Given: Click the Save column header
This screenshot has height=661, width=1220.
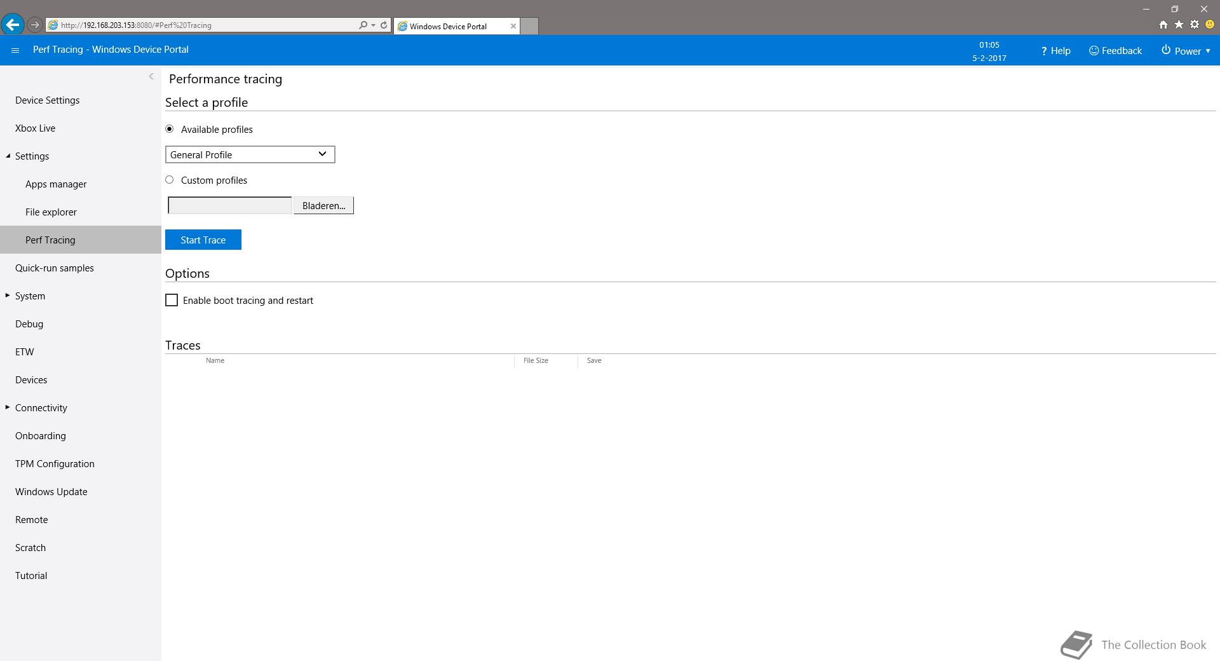Looking at the screenshot, I should 594,360.
